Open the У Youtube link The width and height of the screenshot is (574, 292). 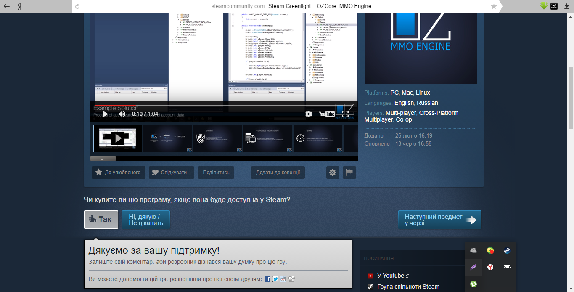click(x=391, y=276)
